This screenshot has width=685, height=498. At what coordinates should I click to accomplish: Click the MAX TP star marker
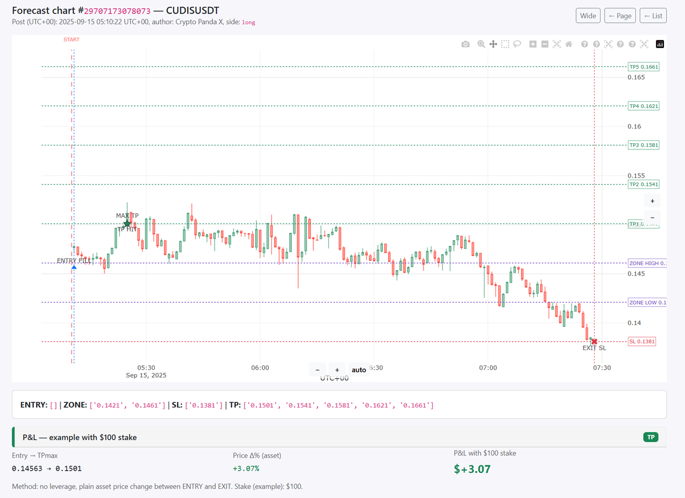pyautogui.click(x=127, y=223)
